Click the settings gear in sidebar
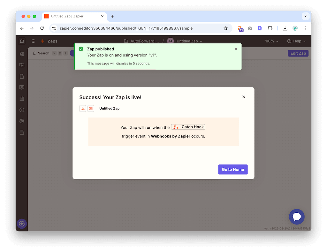This screenshot has width=327, height=252. [22, 121]
